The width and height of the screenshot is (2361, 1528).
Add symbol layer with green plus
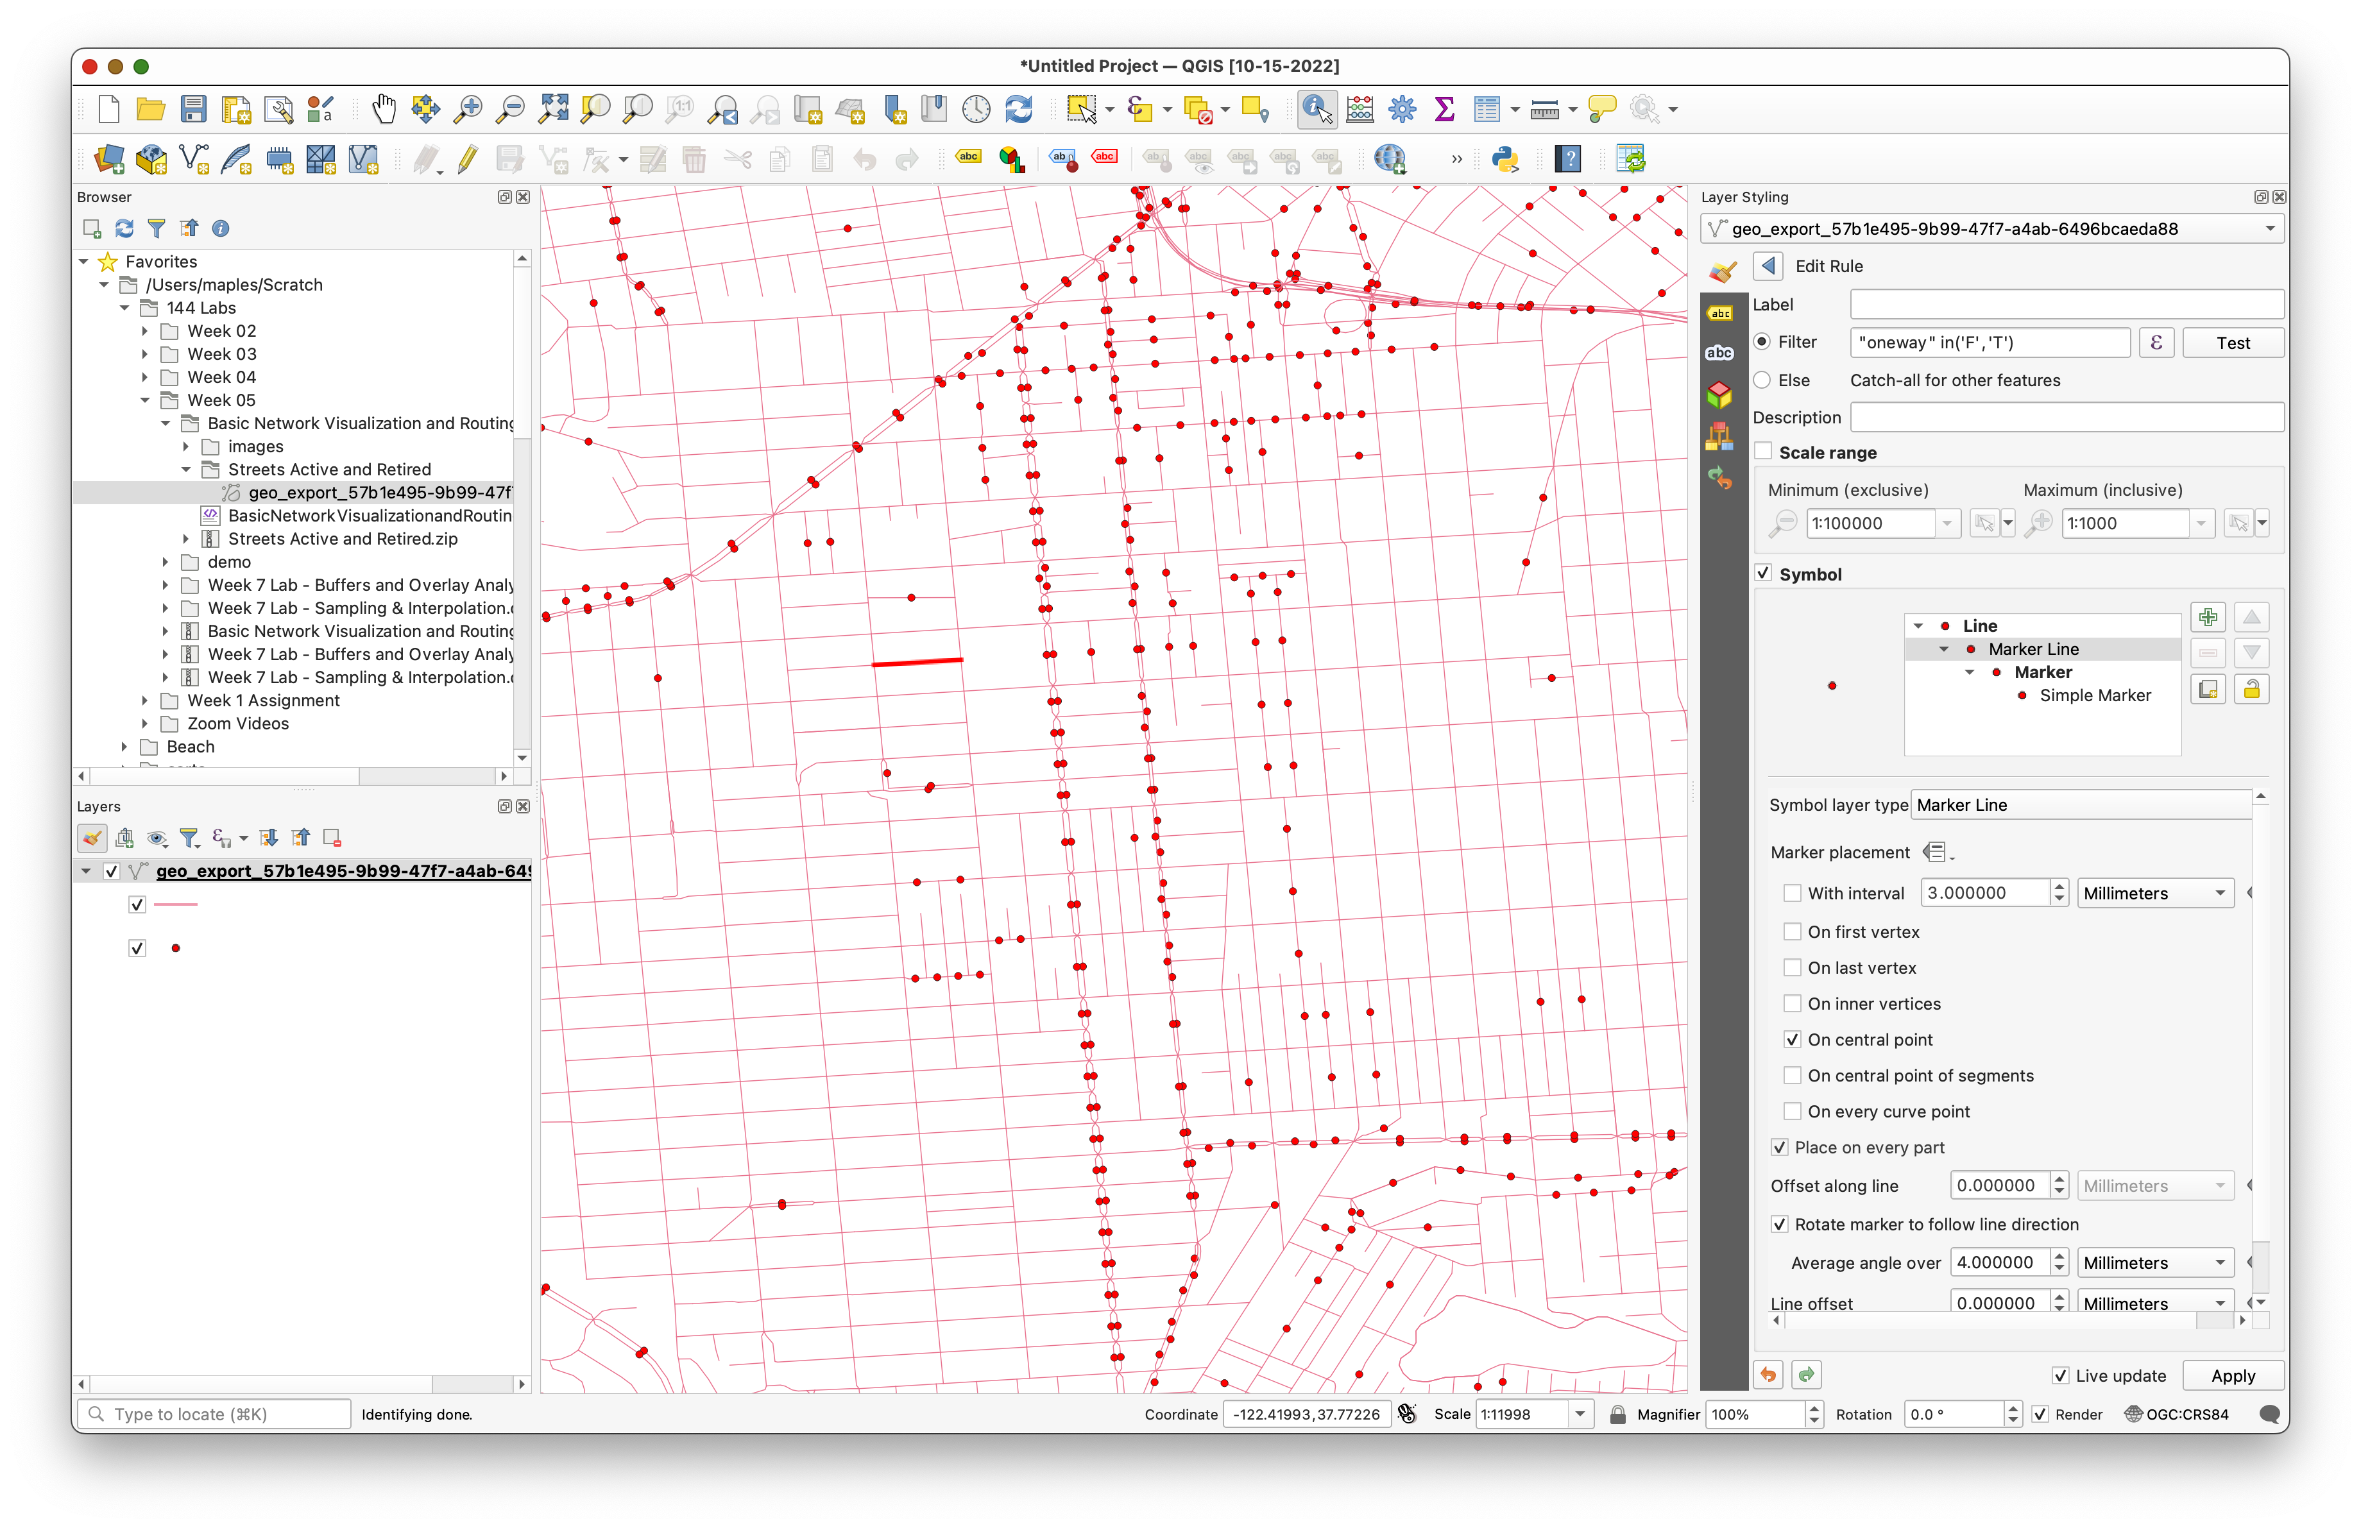(x=2207, y=618)
